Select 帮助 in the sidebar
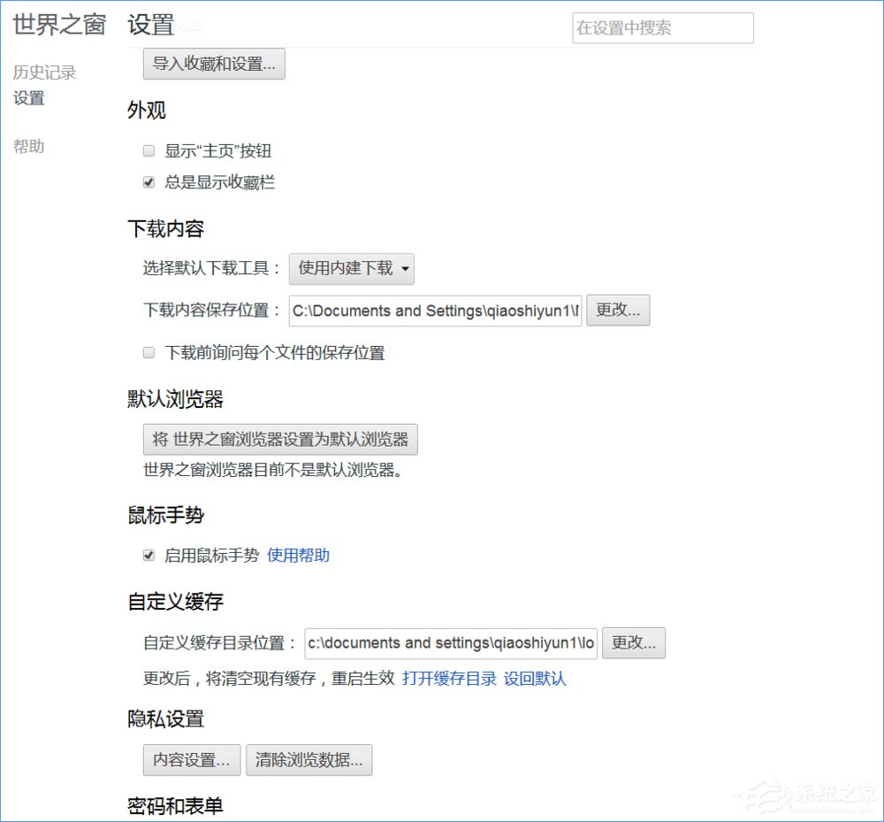Viewport: 884px width, 822px height. tap(27, 146)
